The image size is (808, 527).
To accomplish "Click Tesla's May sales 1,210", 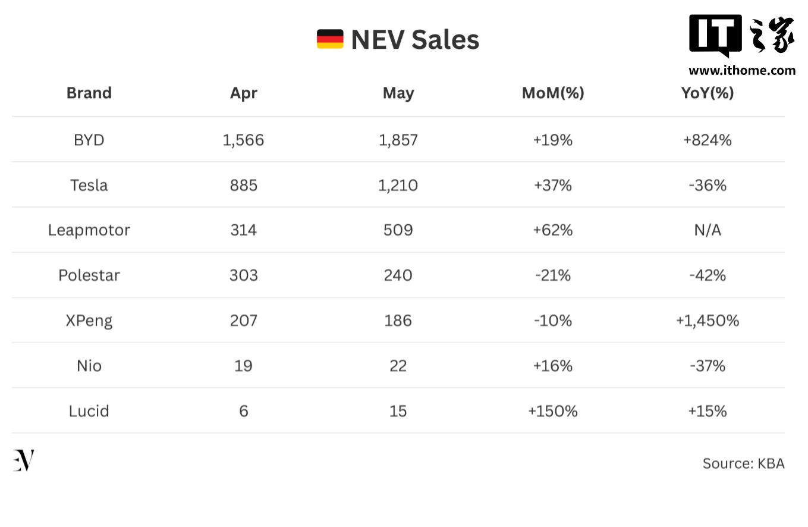I will 398,185.
